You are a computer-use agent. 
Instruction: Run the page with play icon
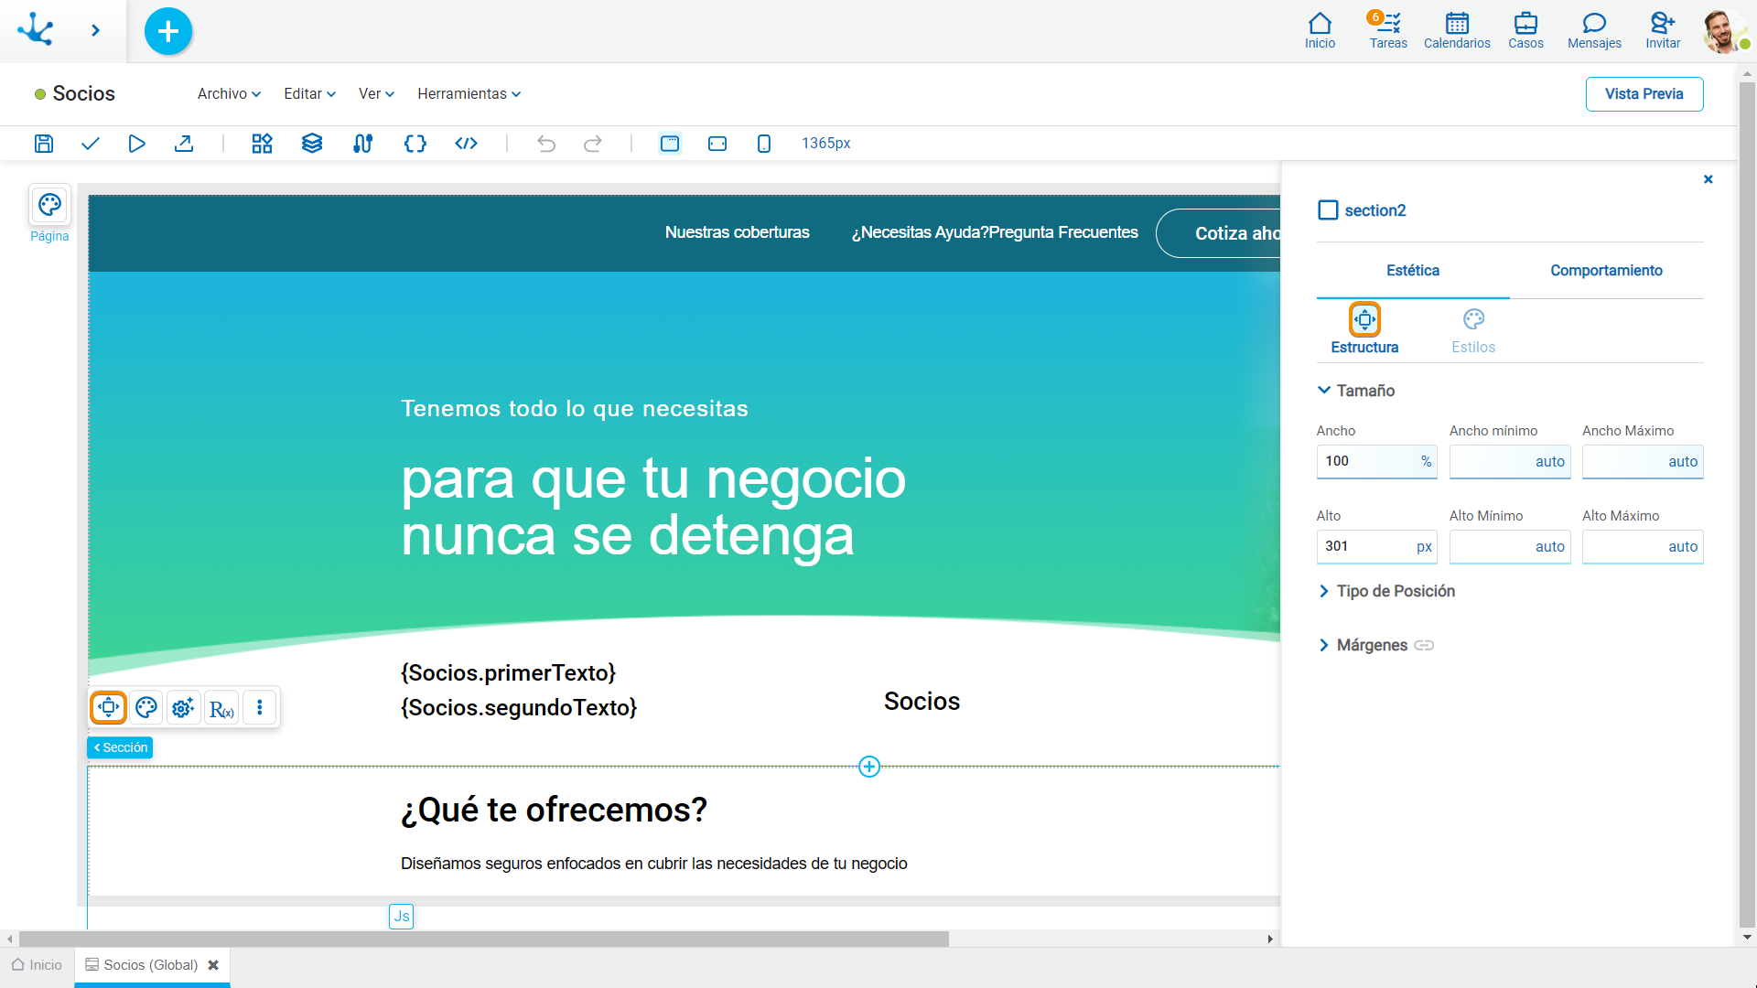pos(136,144)
